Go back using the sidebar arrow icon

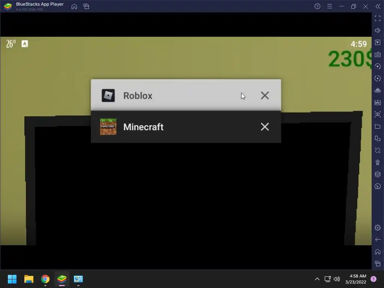[378, 240]
